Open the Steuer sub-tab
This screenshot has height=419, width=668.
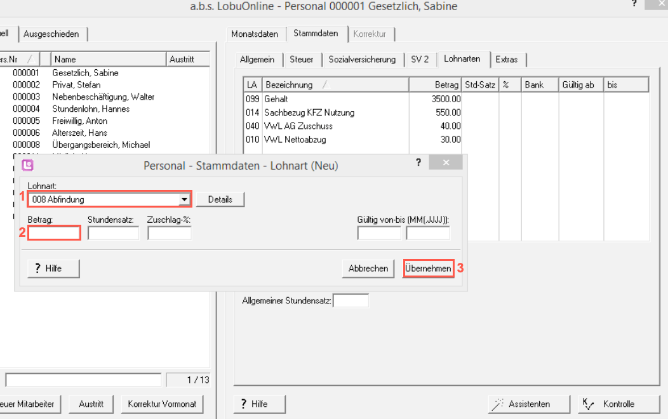pos(302,60)
